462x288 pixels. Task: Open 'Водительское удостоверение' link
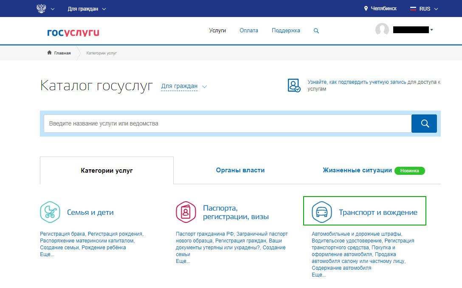click(346, 241)
